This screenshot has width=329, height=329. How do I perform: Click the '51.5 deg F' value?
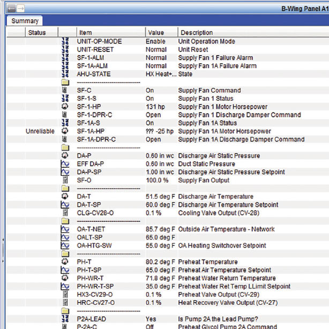click(161, 197)
